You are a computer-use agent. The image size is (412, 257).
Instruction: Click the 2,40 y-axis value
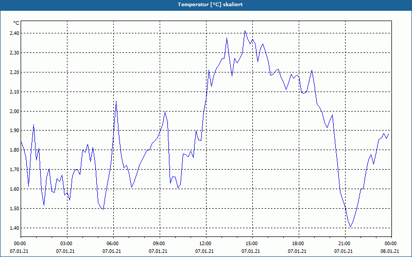(14, 33)
